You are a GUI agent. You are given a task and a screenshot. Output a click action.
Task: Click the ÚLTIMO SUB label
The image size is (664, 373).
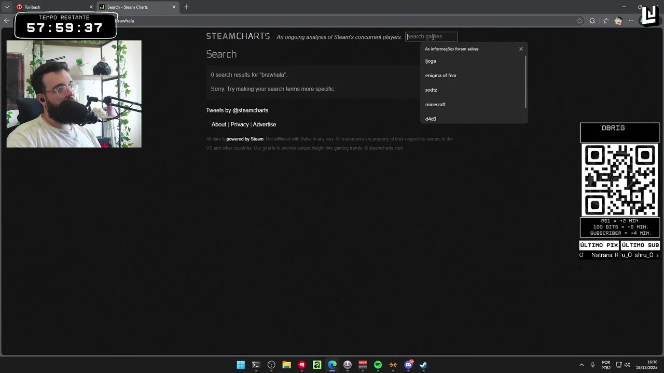(x=640, y=245)
